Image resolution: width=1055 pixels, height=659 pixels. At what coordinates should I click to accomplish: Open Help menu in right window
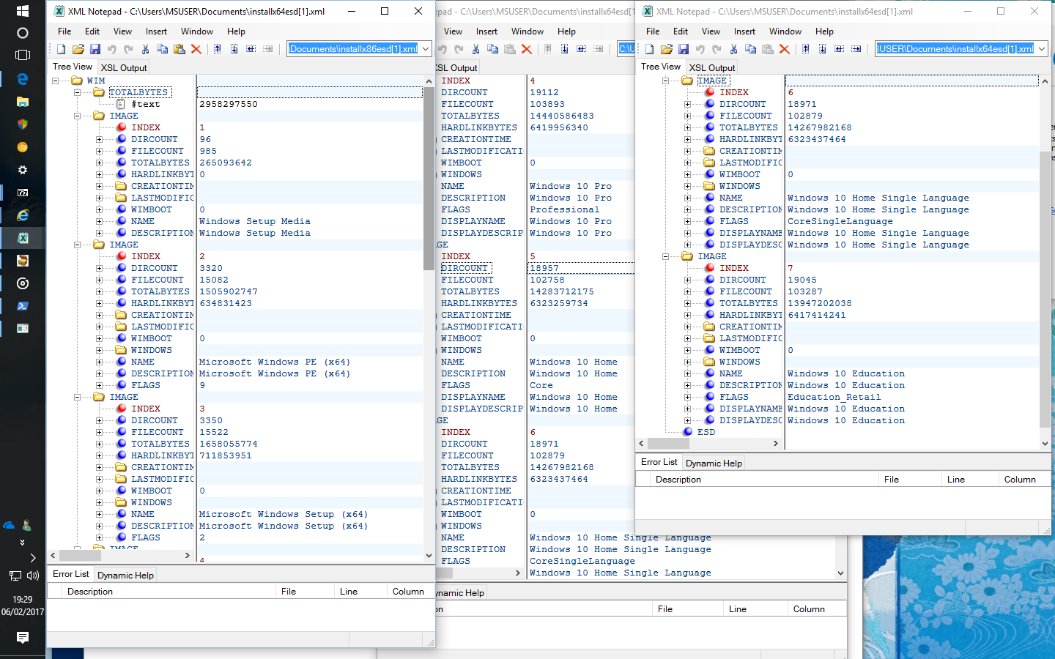[824, 31]
